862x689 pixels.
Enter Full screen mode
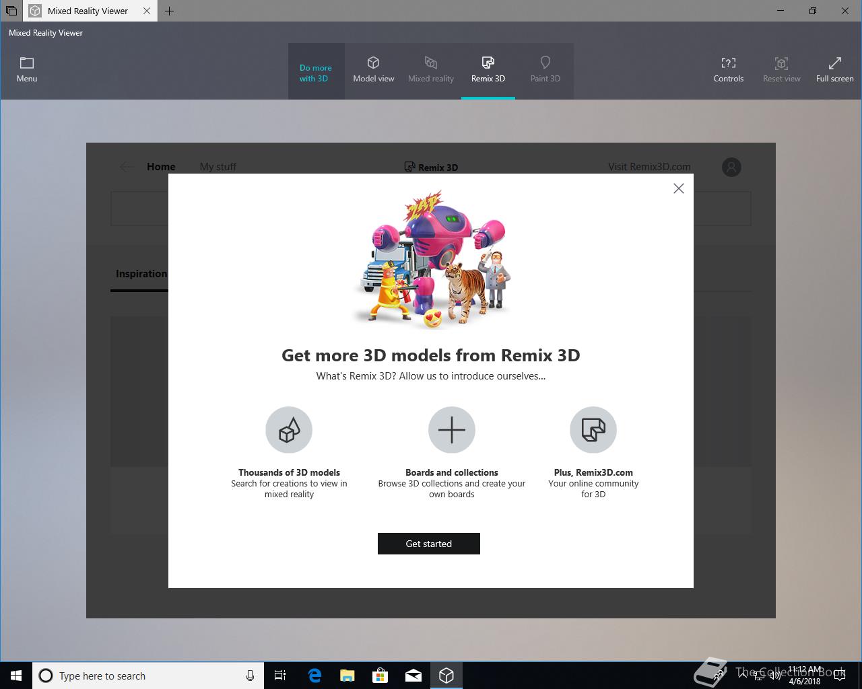(x=835, y=71)
